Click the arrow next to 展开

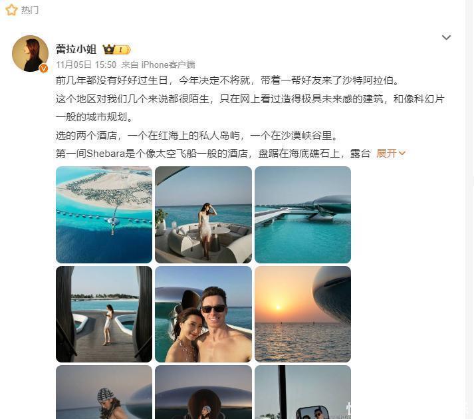pyautogui.click(x=402, y=154)
